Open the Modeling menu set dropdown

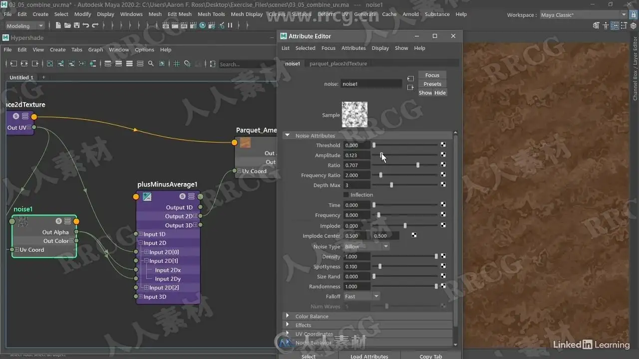pos(25,25)
